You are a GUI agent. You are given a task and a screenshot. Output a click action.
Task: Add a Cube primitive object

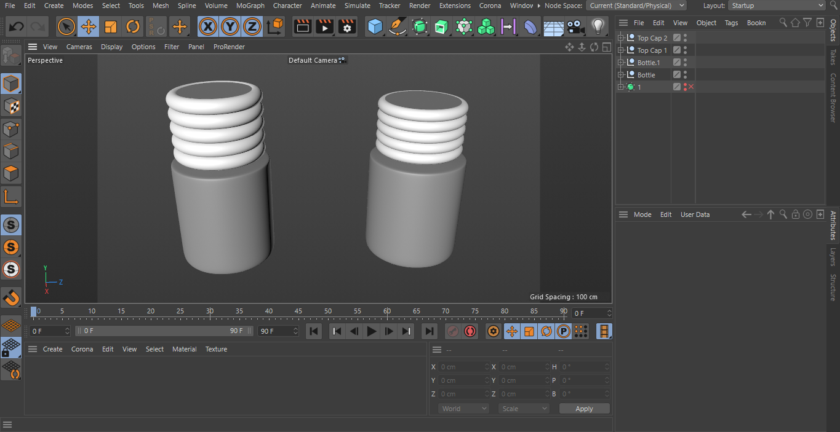point(375,27)
